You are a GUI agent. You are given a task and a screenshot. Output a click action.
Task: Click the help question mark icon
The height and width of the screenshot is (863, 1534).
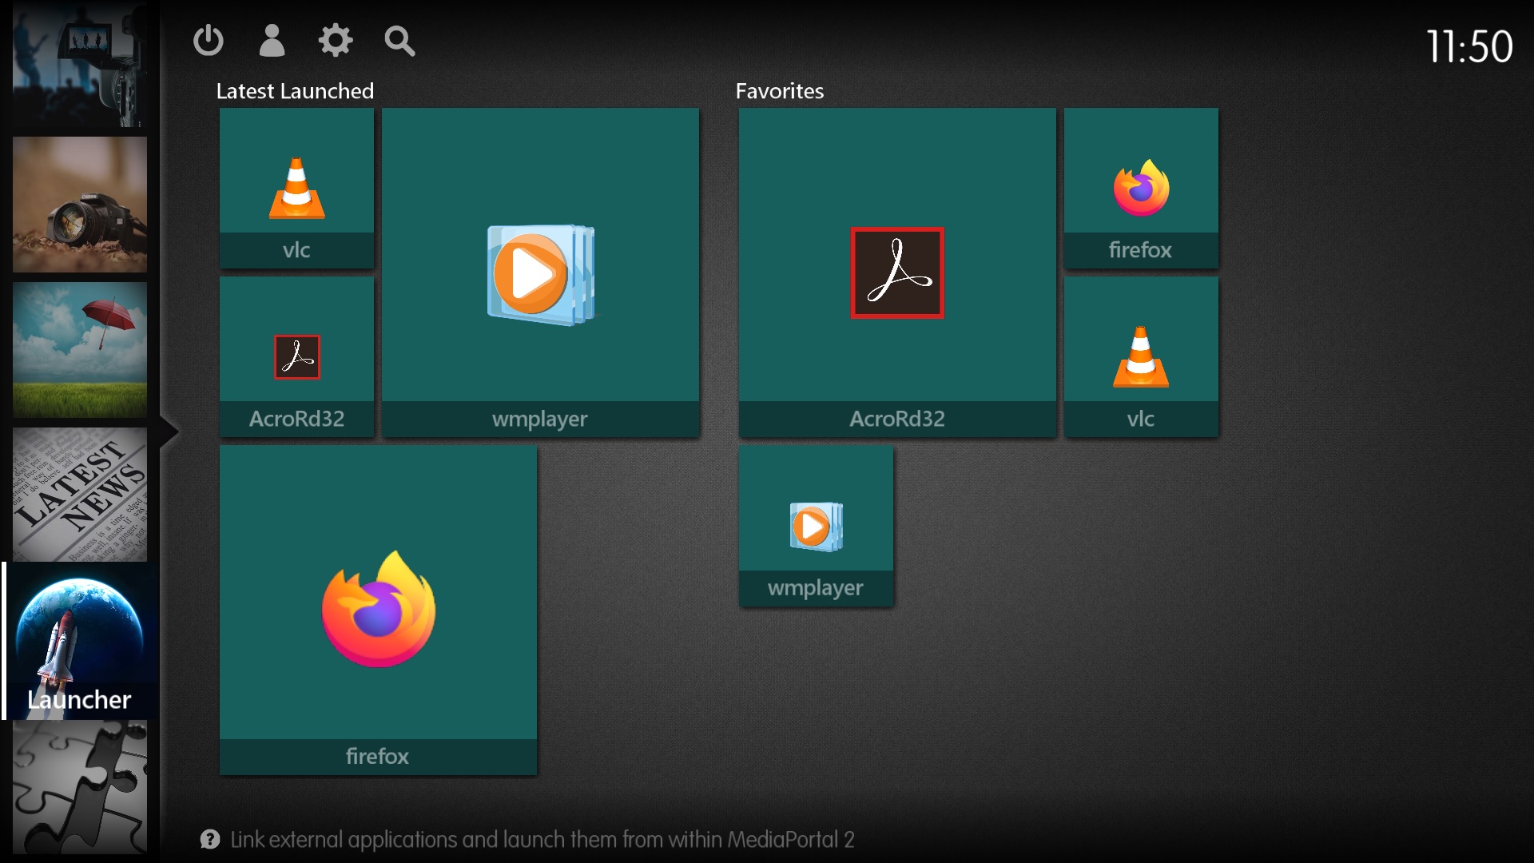[x=210, y=839]
